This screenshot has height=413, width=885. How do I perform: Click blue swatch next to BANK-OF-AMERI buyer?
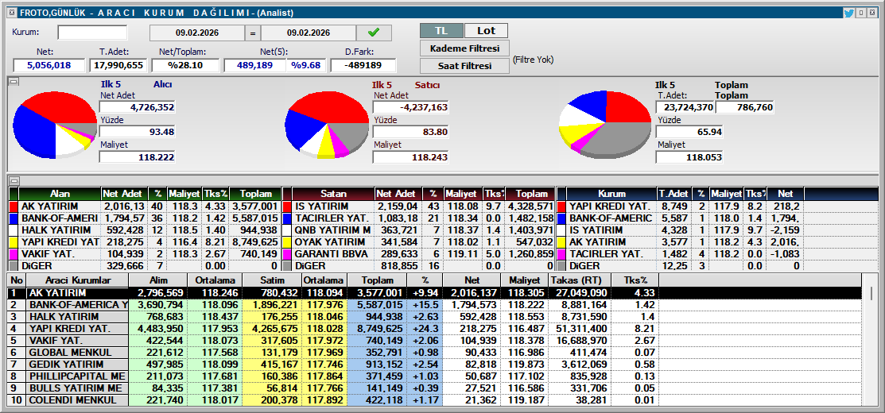(14, 218)
